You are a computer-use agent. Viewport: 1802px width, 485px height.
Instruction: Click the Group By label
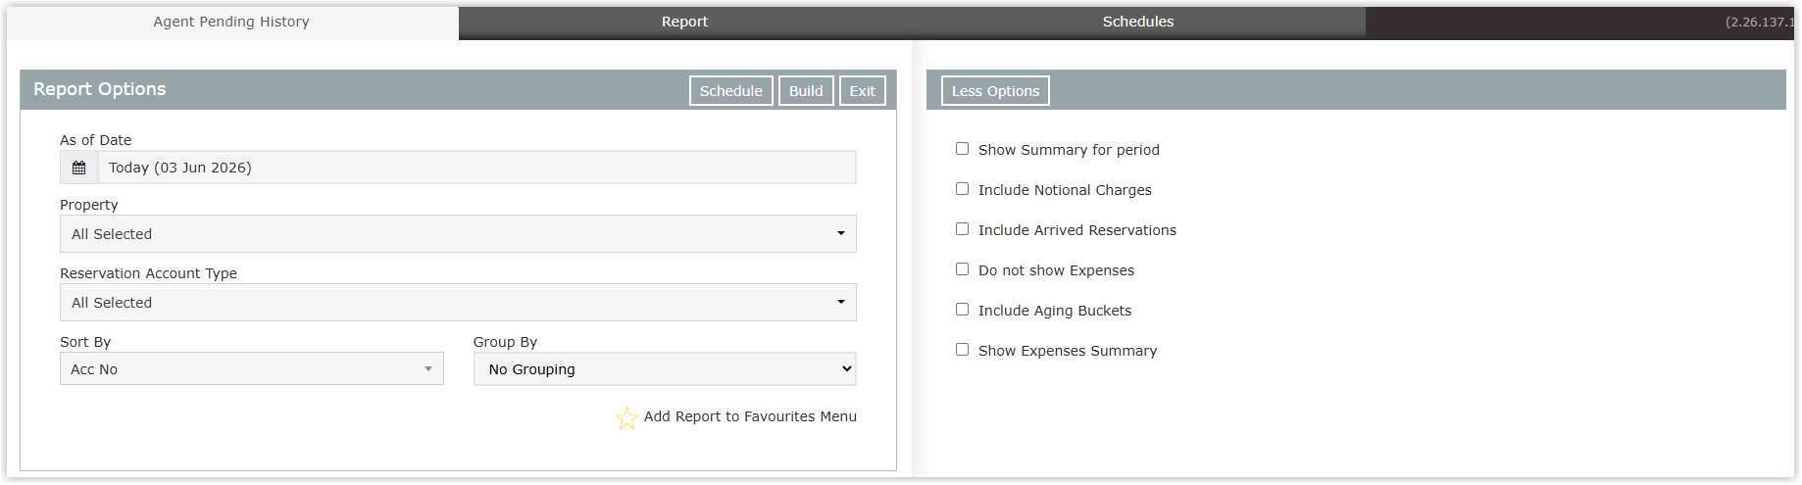point(505,342)
